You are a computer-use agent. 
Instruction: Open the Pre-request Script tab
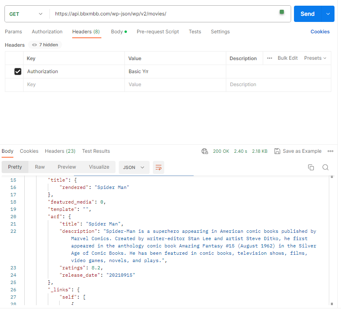158,32
